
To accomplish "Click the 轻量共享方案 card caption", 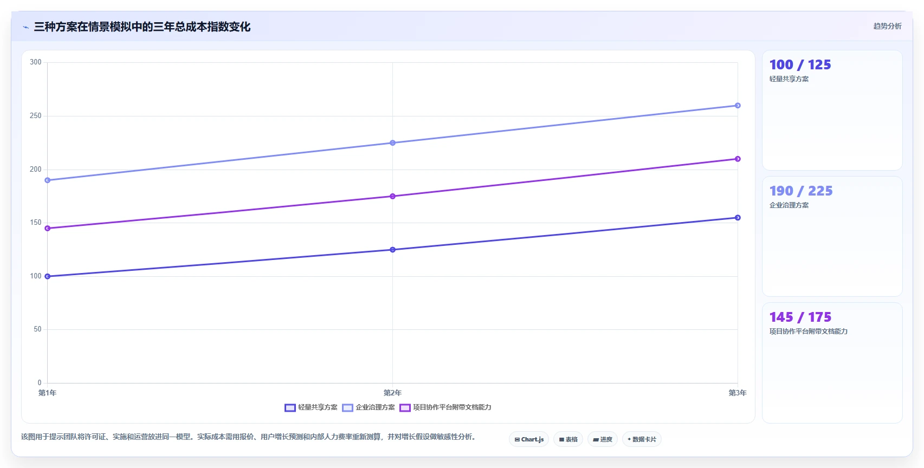I will pos(789,79).
